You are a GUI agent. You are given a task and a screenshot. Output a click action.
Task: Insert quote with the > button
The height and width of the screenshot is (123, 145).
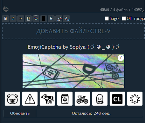coord(21,19)
